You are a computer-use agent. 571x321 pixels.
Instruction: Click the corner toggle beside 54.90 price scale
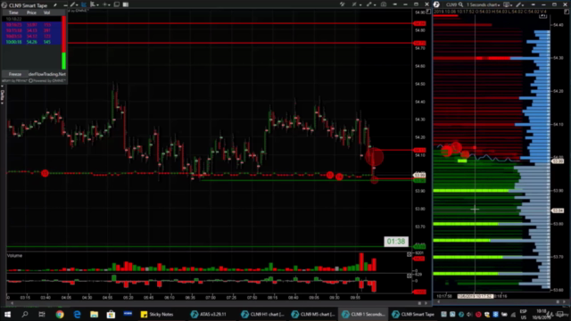click(428, 12)
